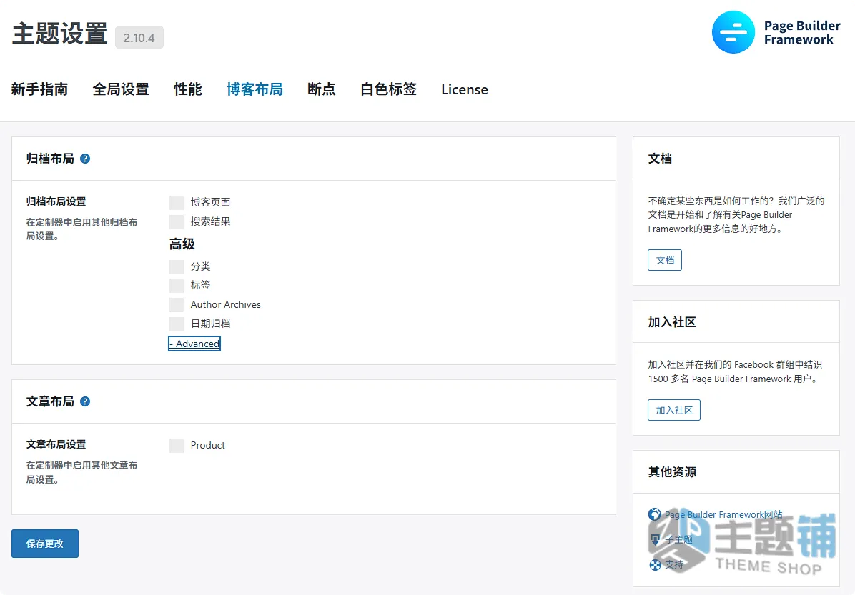Tick the 标签 archive checkbox
Image resolution: width=855 pixels, height=595 pixels.
[x=176, y=286]
